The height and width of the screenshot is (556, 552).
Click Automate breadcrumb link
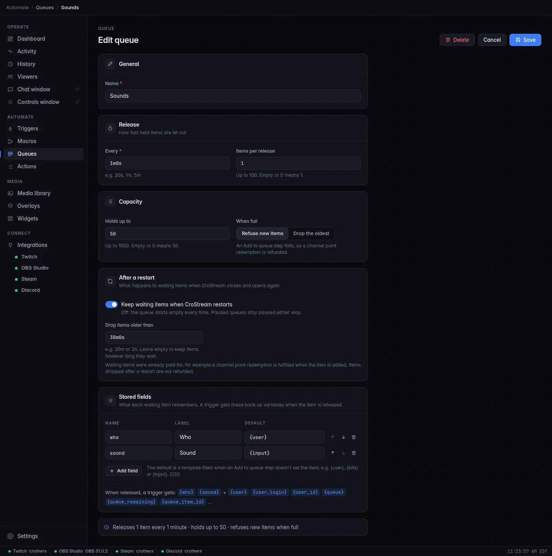[17, 8]
